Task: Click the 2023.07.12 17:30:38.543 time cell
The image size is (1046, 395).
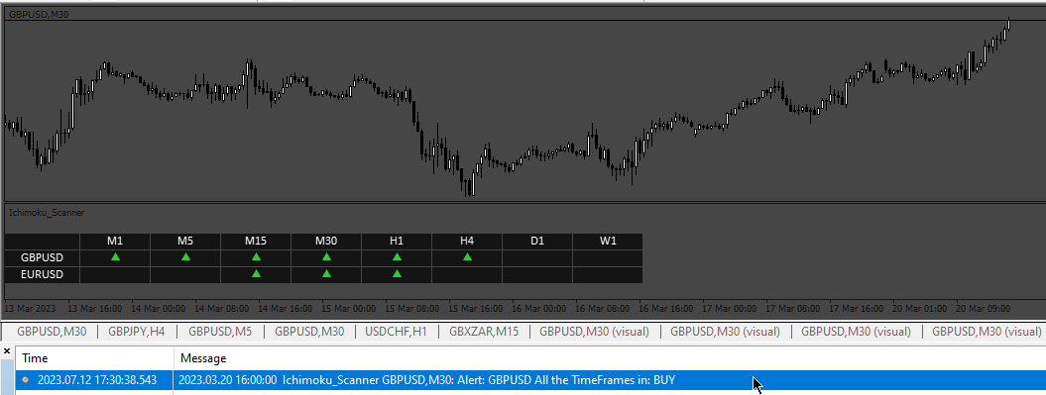Action: [x=97, y=380]
